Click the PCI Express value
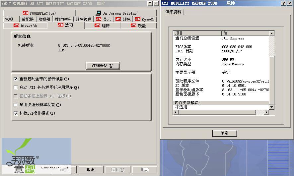The image size is (294, 176). pos(233,38)
